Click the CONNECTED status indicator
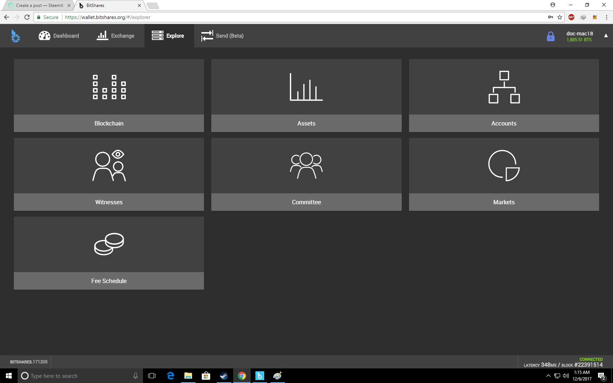 point(591,359)
